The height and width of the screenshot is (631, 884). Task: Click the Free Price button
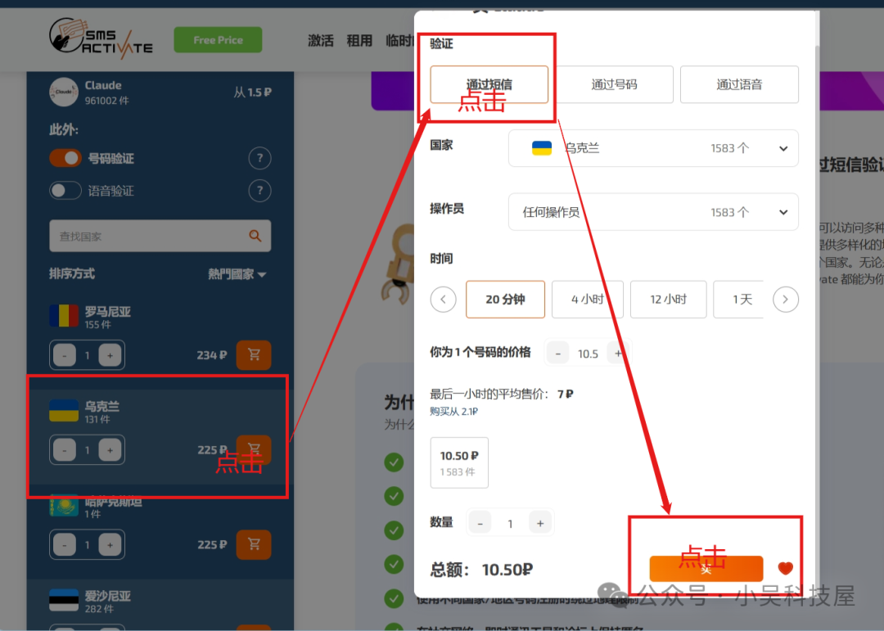(218, 40)
